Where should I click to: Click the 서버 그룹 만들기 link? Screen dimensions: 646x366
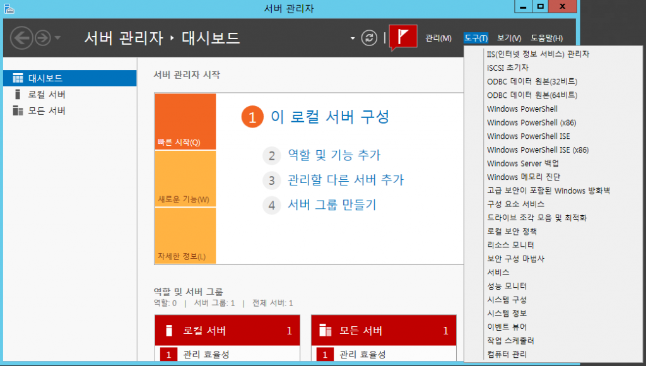click(332, 205)
